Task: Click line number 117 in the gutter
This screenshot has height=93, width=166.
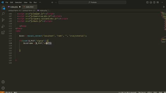Action: pyautogui.click(x=10, y=41)
